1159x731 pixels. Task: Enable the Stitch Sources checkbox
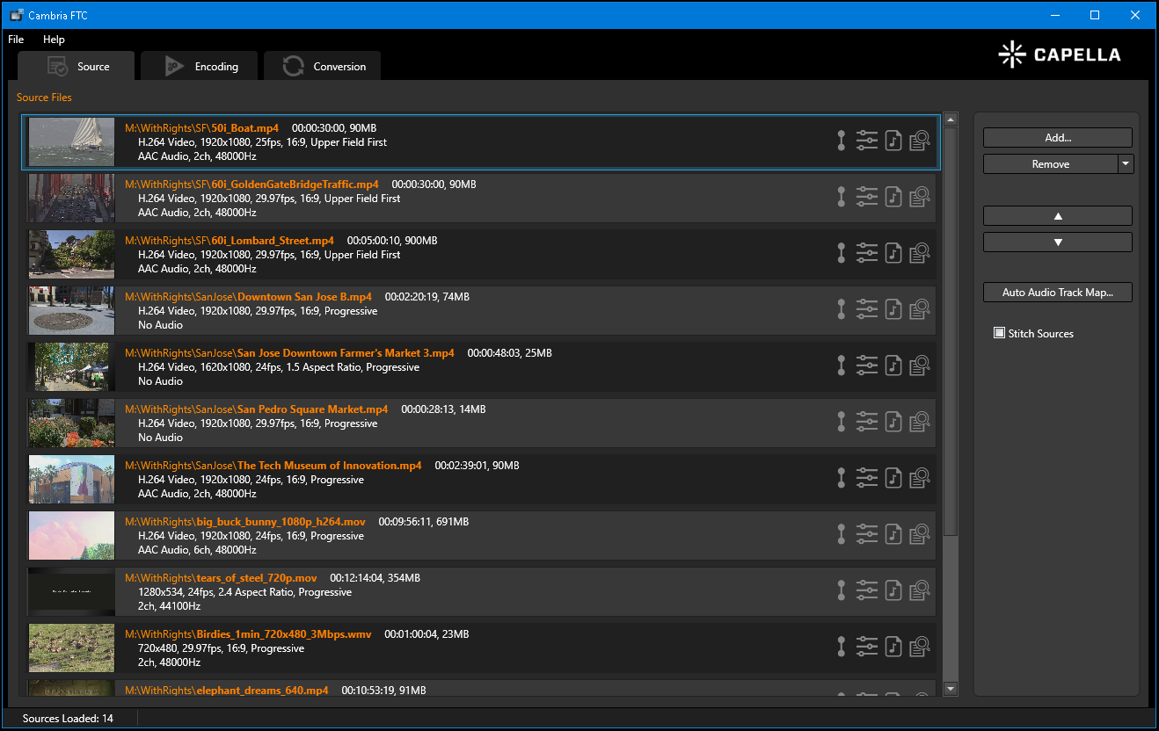(x=999, y=333)
